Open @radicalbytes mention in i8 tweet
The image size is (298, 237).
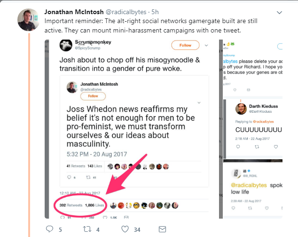pos(249,185)
